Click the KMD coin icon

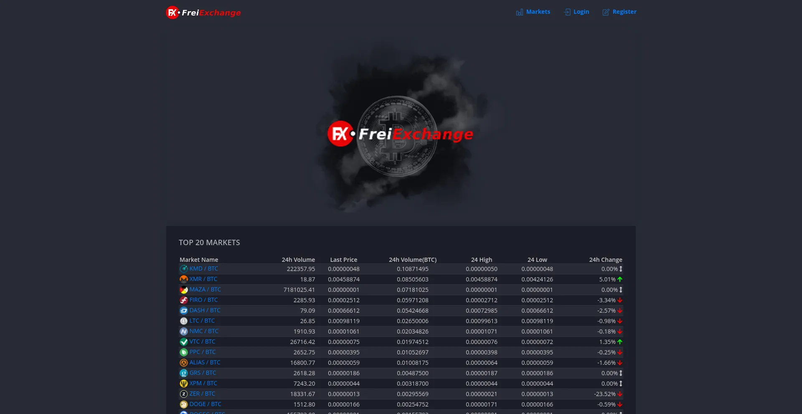(x=184, y=269)
